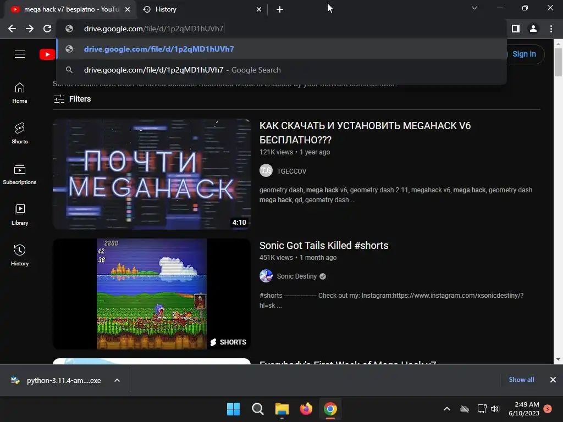Image resolution: width=563 pixels, height=422 pixels.
Task: Click Sign in button on YouTube
Action: click(x=524, y=54)
